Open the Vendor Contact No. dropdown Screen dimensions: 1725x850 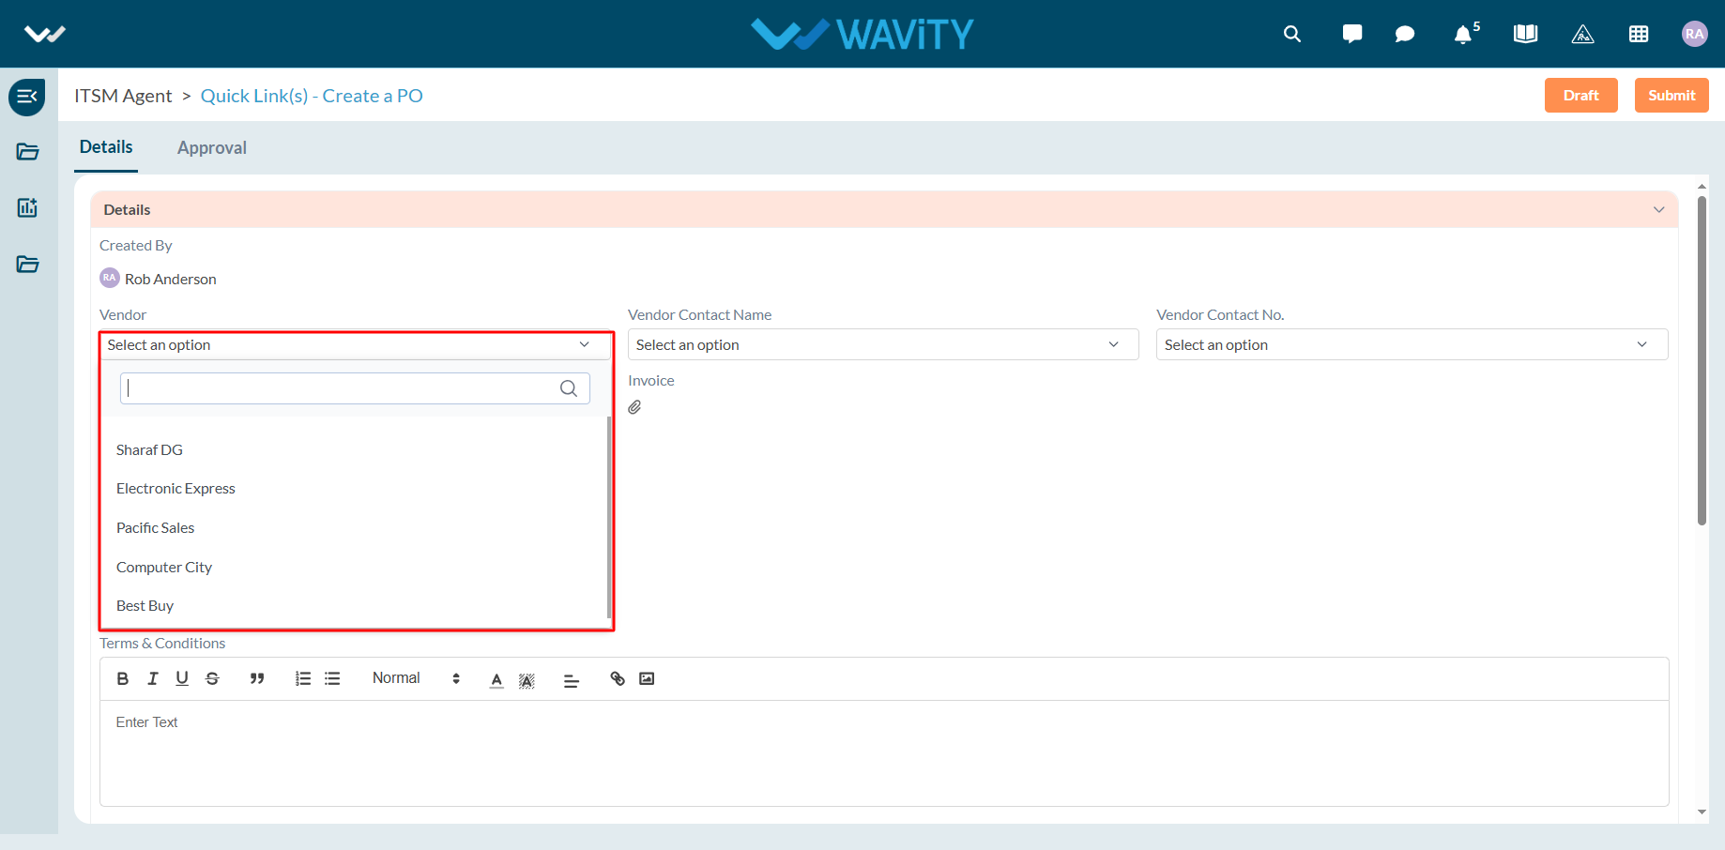click(1412, 345)
